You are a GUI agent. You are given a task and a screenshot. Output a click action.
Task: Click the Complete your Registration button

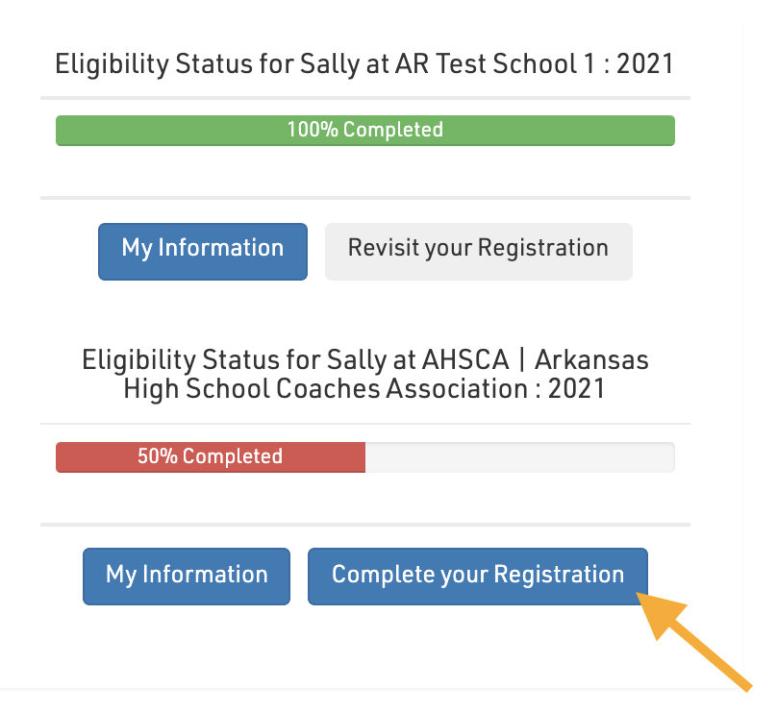[477, 577]
